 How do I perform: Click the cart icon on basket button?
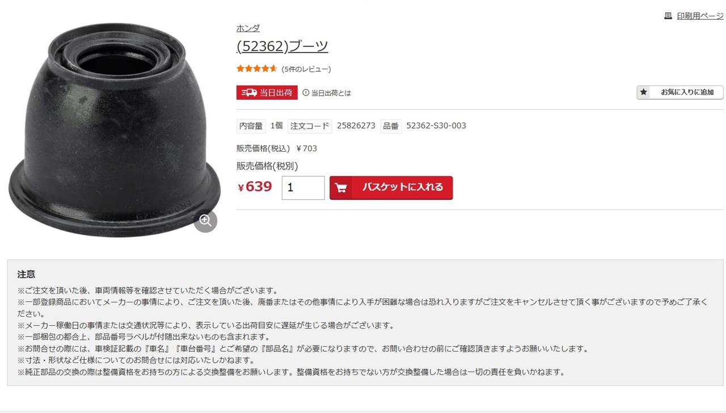point(340,188)
